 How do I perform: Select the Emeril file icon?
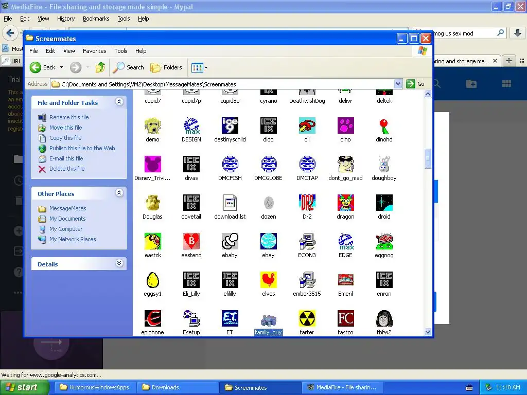coord(345,280)
